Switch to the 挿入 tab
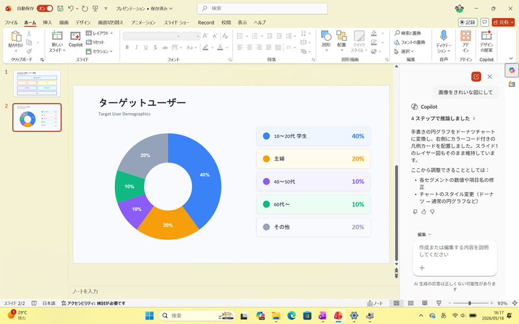 click(47, 23)
